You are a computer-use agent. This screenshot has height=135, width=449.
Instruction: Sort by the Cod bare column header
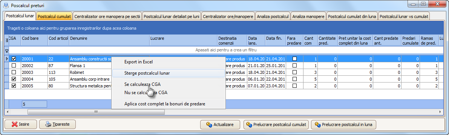[34, 40]
